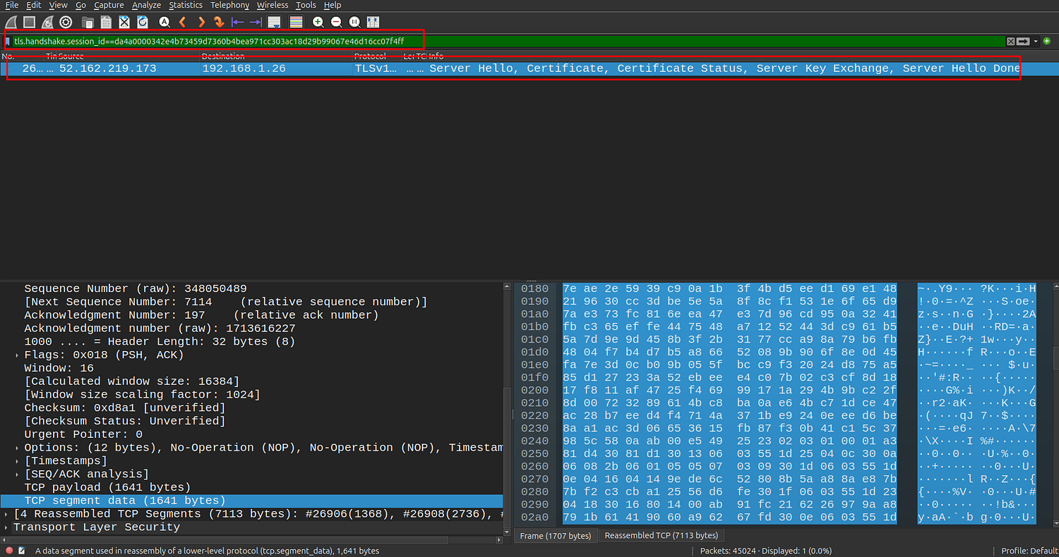Stop the running packet capture

pyautogui.click(x=29, y=23)
